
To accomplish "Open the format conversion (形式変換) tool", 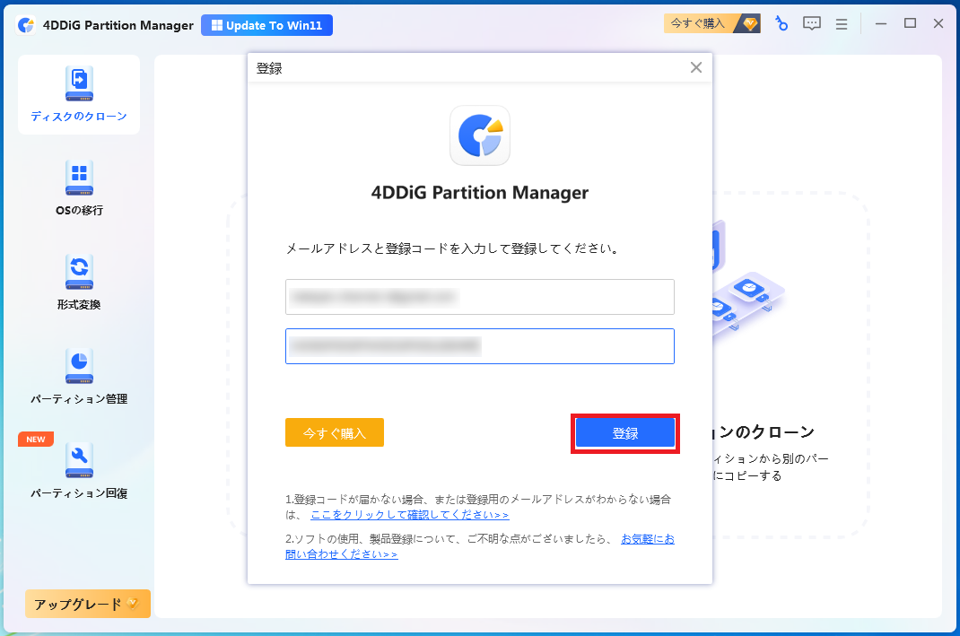I will (x=79, y=283).
